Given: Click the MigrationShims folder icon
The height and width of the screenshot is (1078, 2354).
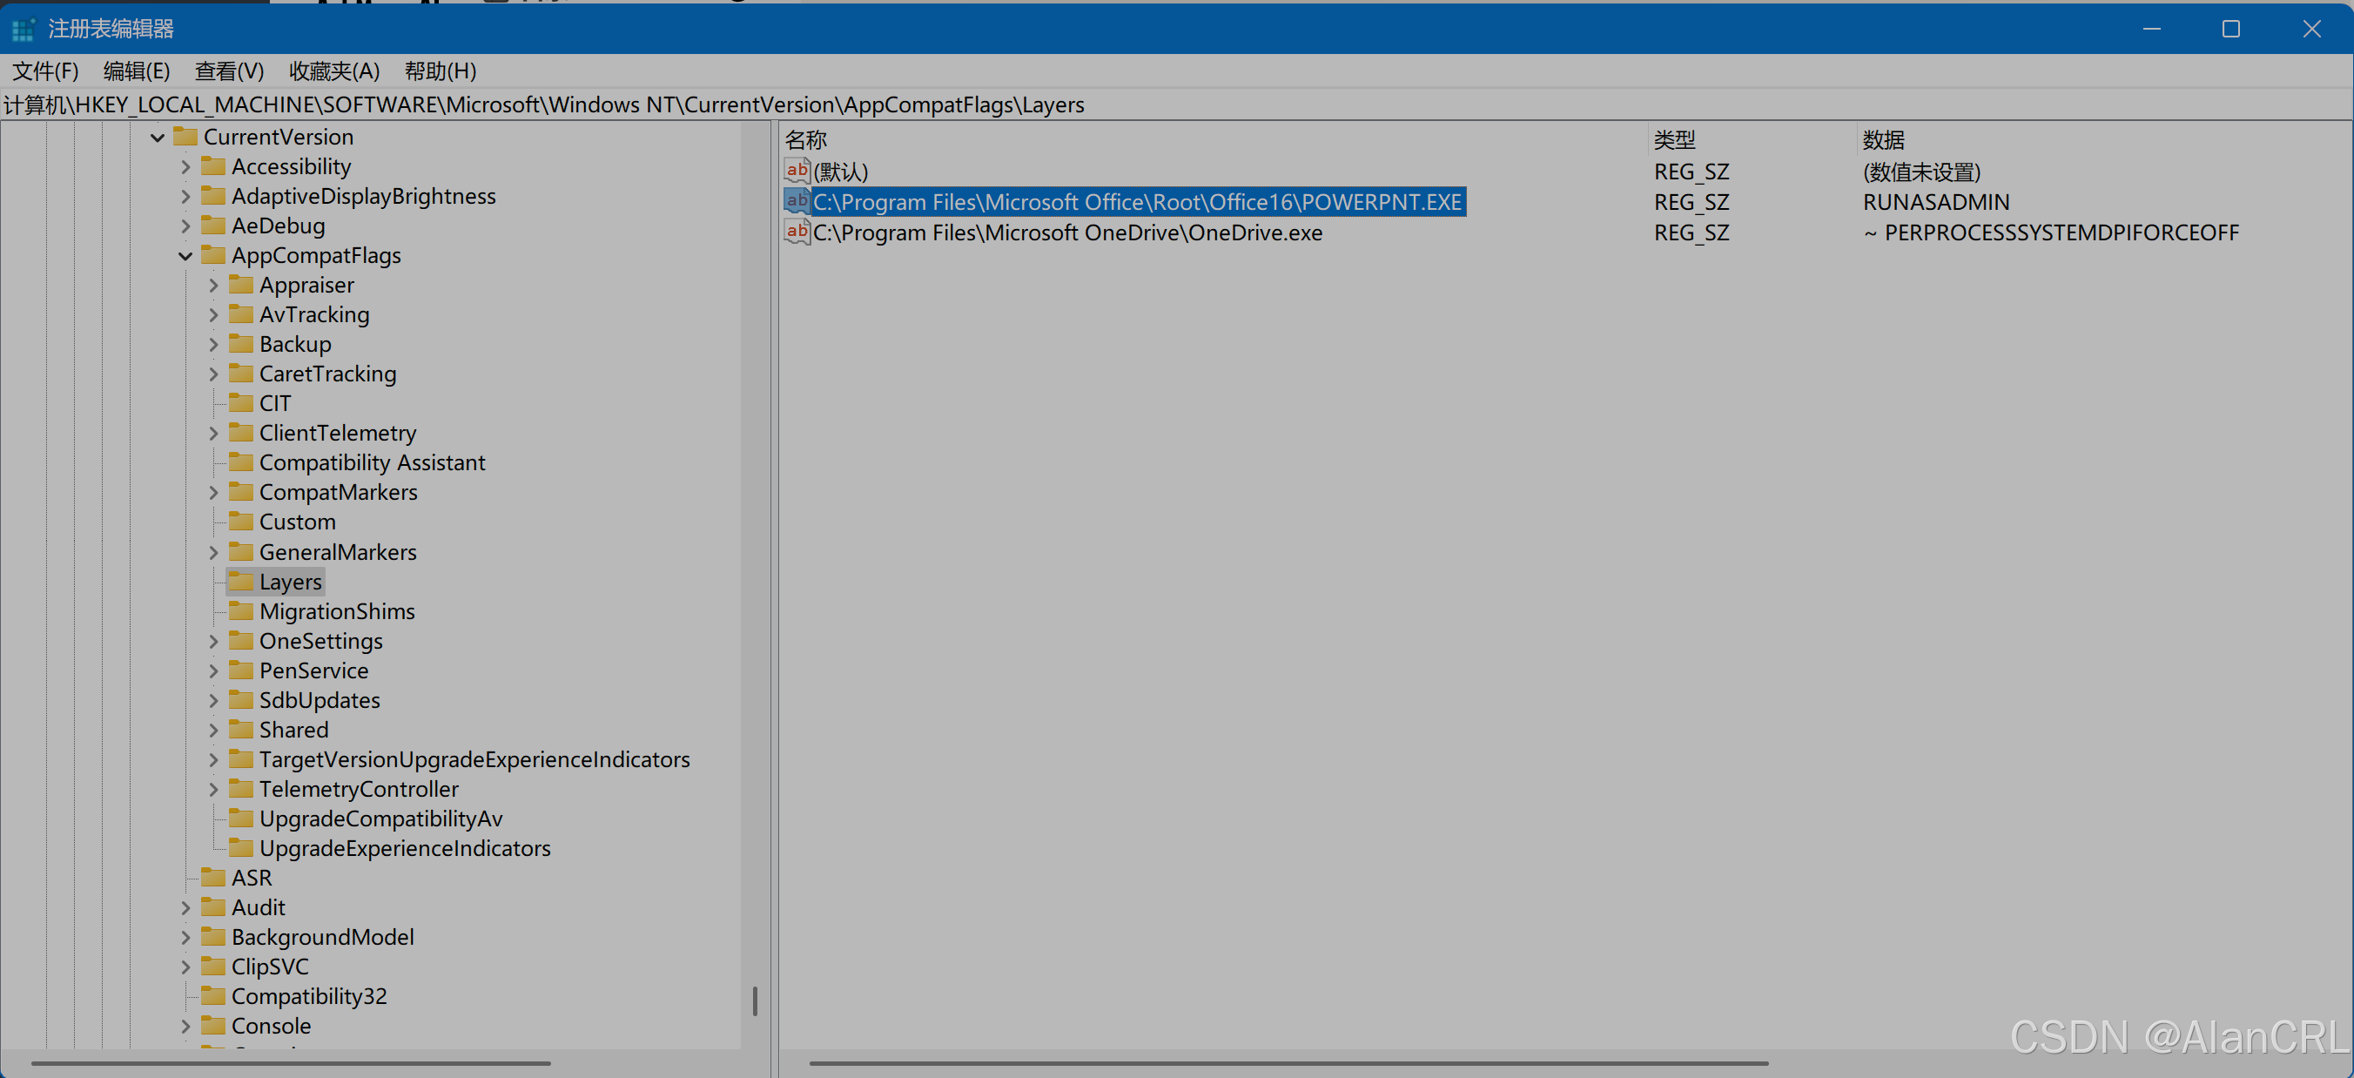Looking at the screenshot, I should click(x=241, y=610).
